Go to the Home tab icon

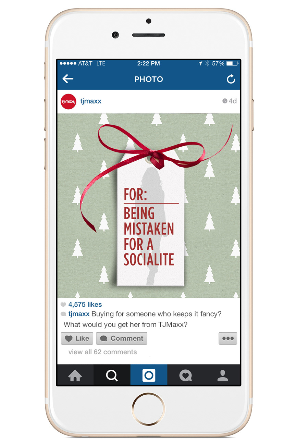(75, 375)
